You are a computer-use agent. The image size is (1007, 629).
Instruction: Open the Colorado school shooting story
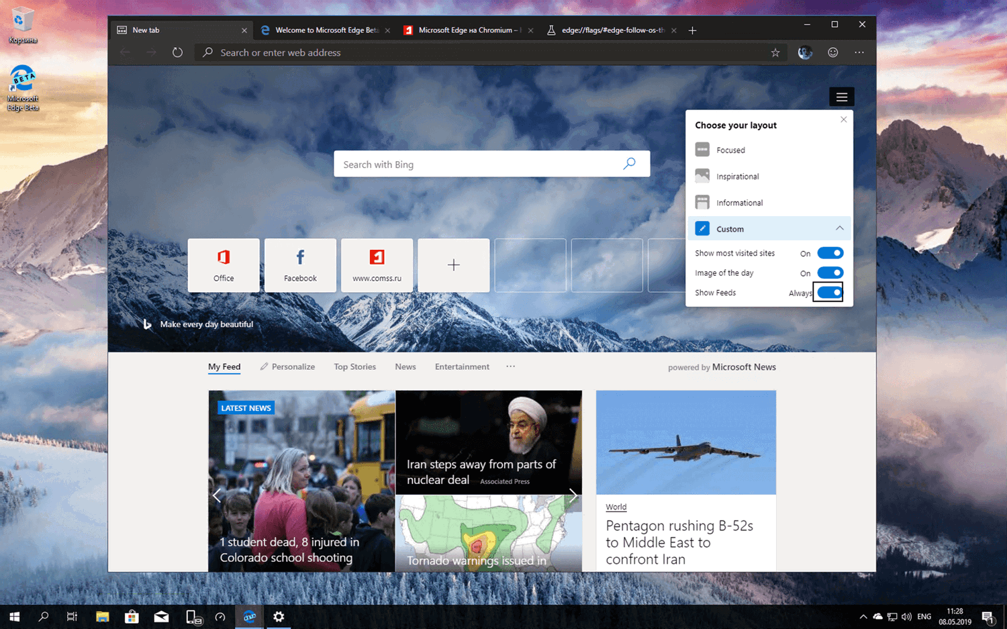coord(301,481)
